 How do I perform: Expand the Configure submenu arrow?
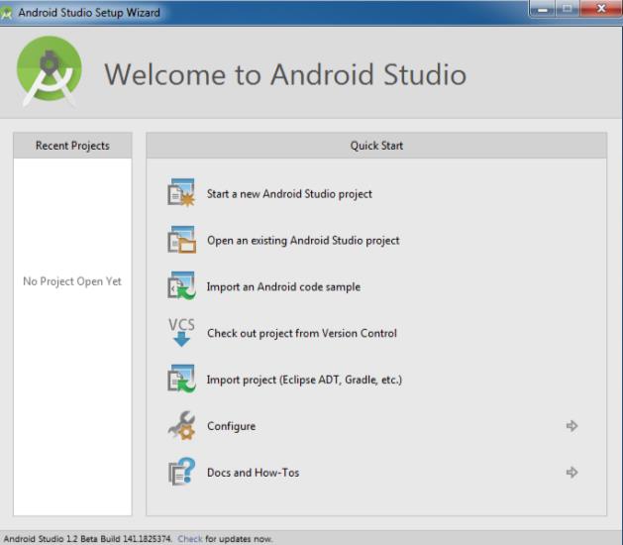(x=571, y=426)
